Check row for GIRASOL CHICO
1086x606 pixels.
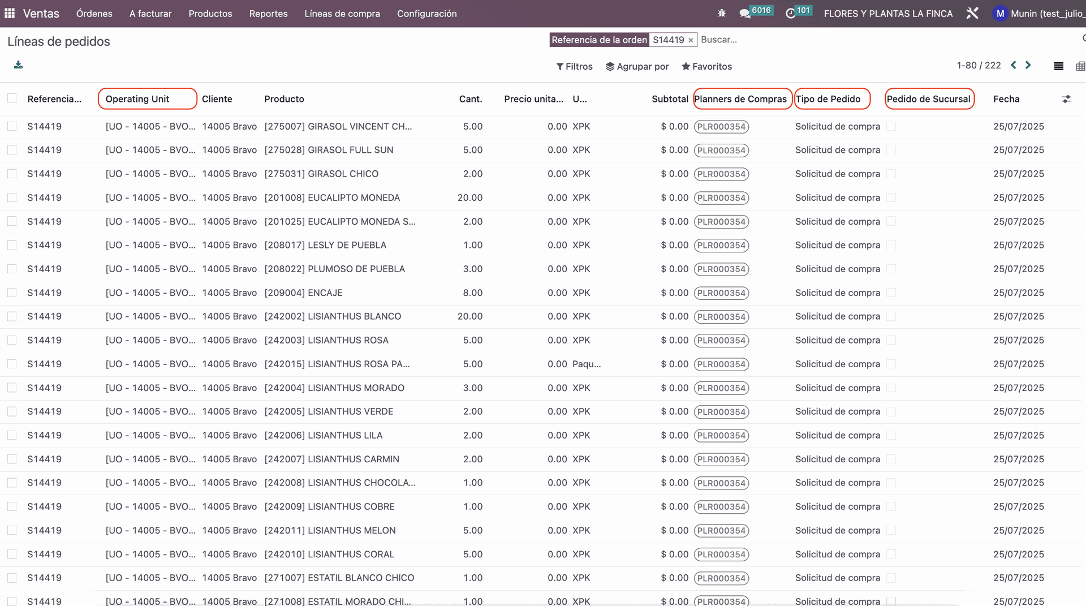point(12,174)
